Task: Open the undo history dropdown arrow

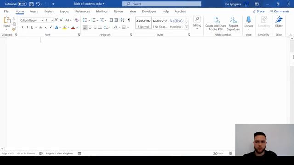Action: [x=42, y=4]
